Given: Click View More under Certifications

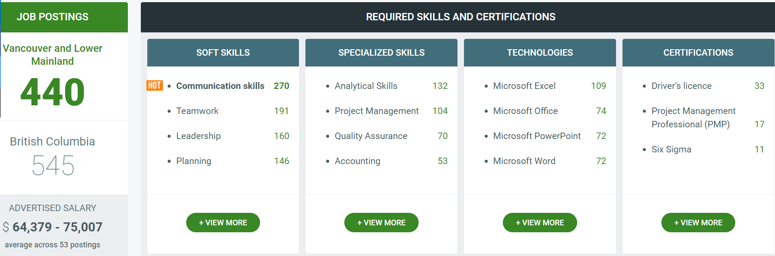Looking at the screenshot, I should coord(698,223).
